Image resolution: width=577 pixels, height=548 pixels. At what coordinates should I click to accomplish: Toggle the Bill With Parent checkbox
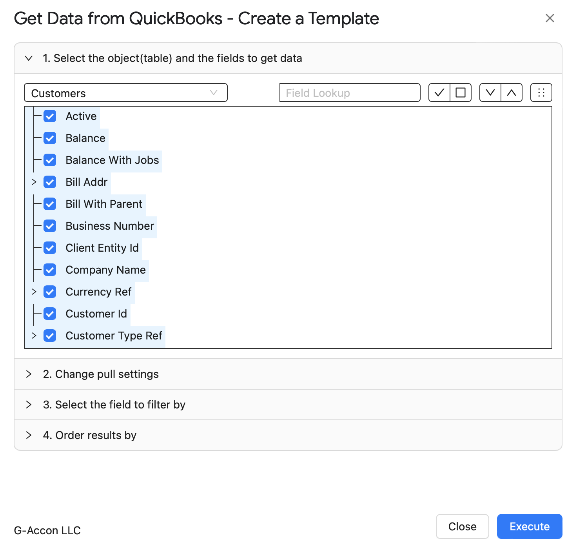pos(50,204)
